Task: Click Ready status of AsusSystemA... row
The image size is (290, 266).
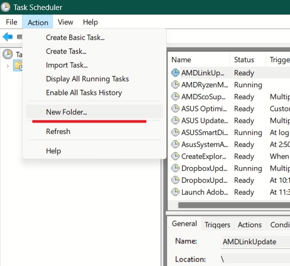Action: pyautogui.click(x=244, y=145)
